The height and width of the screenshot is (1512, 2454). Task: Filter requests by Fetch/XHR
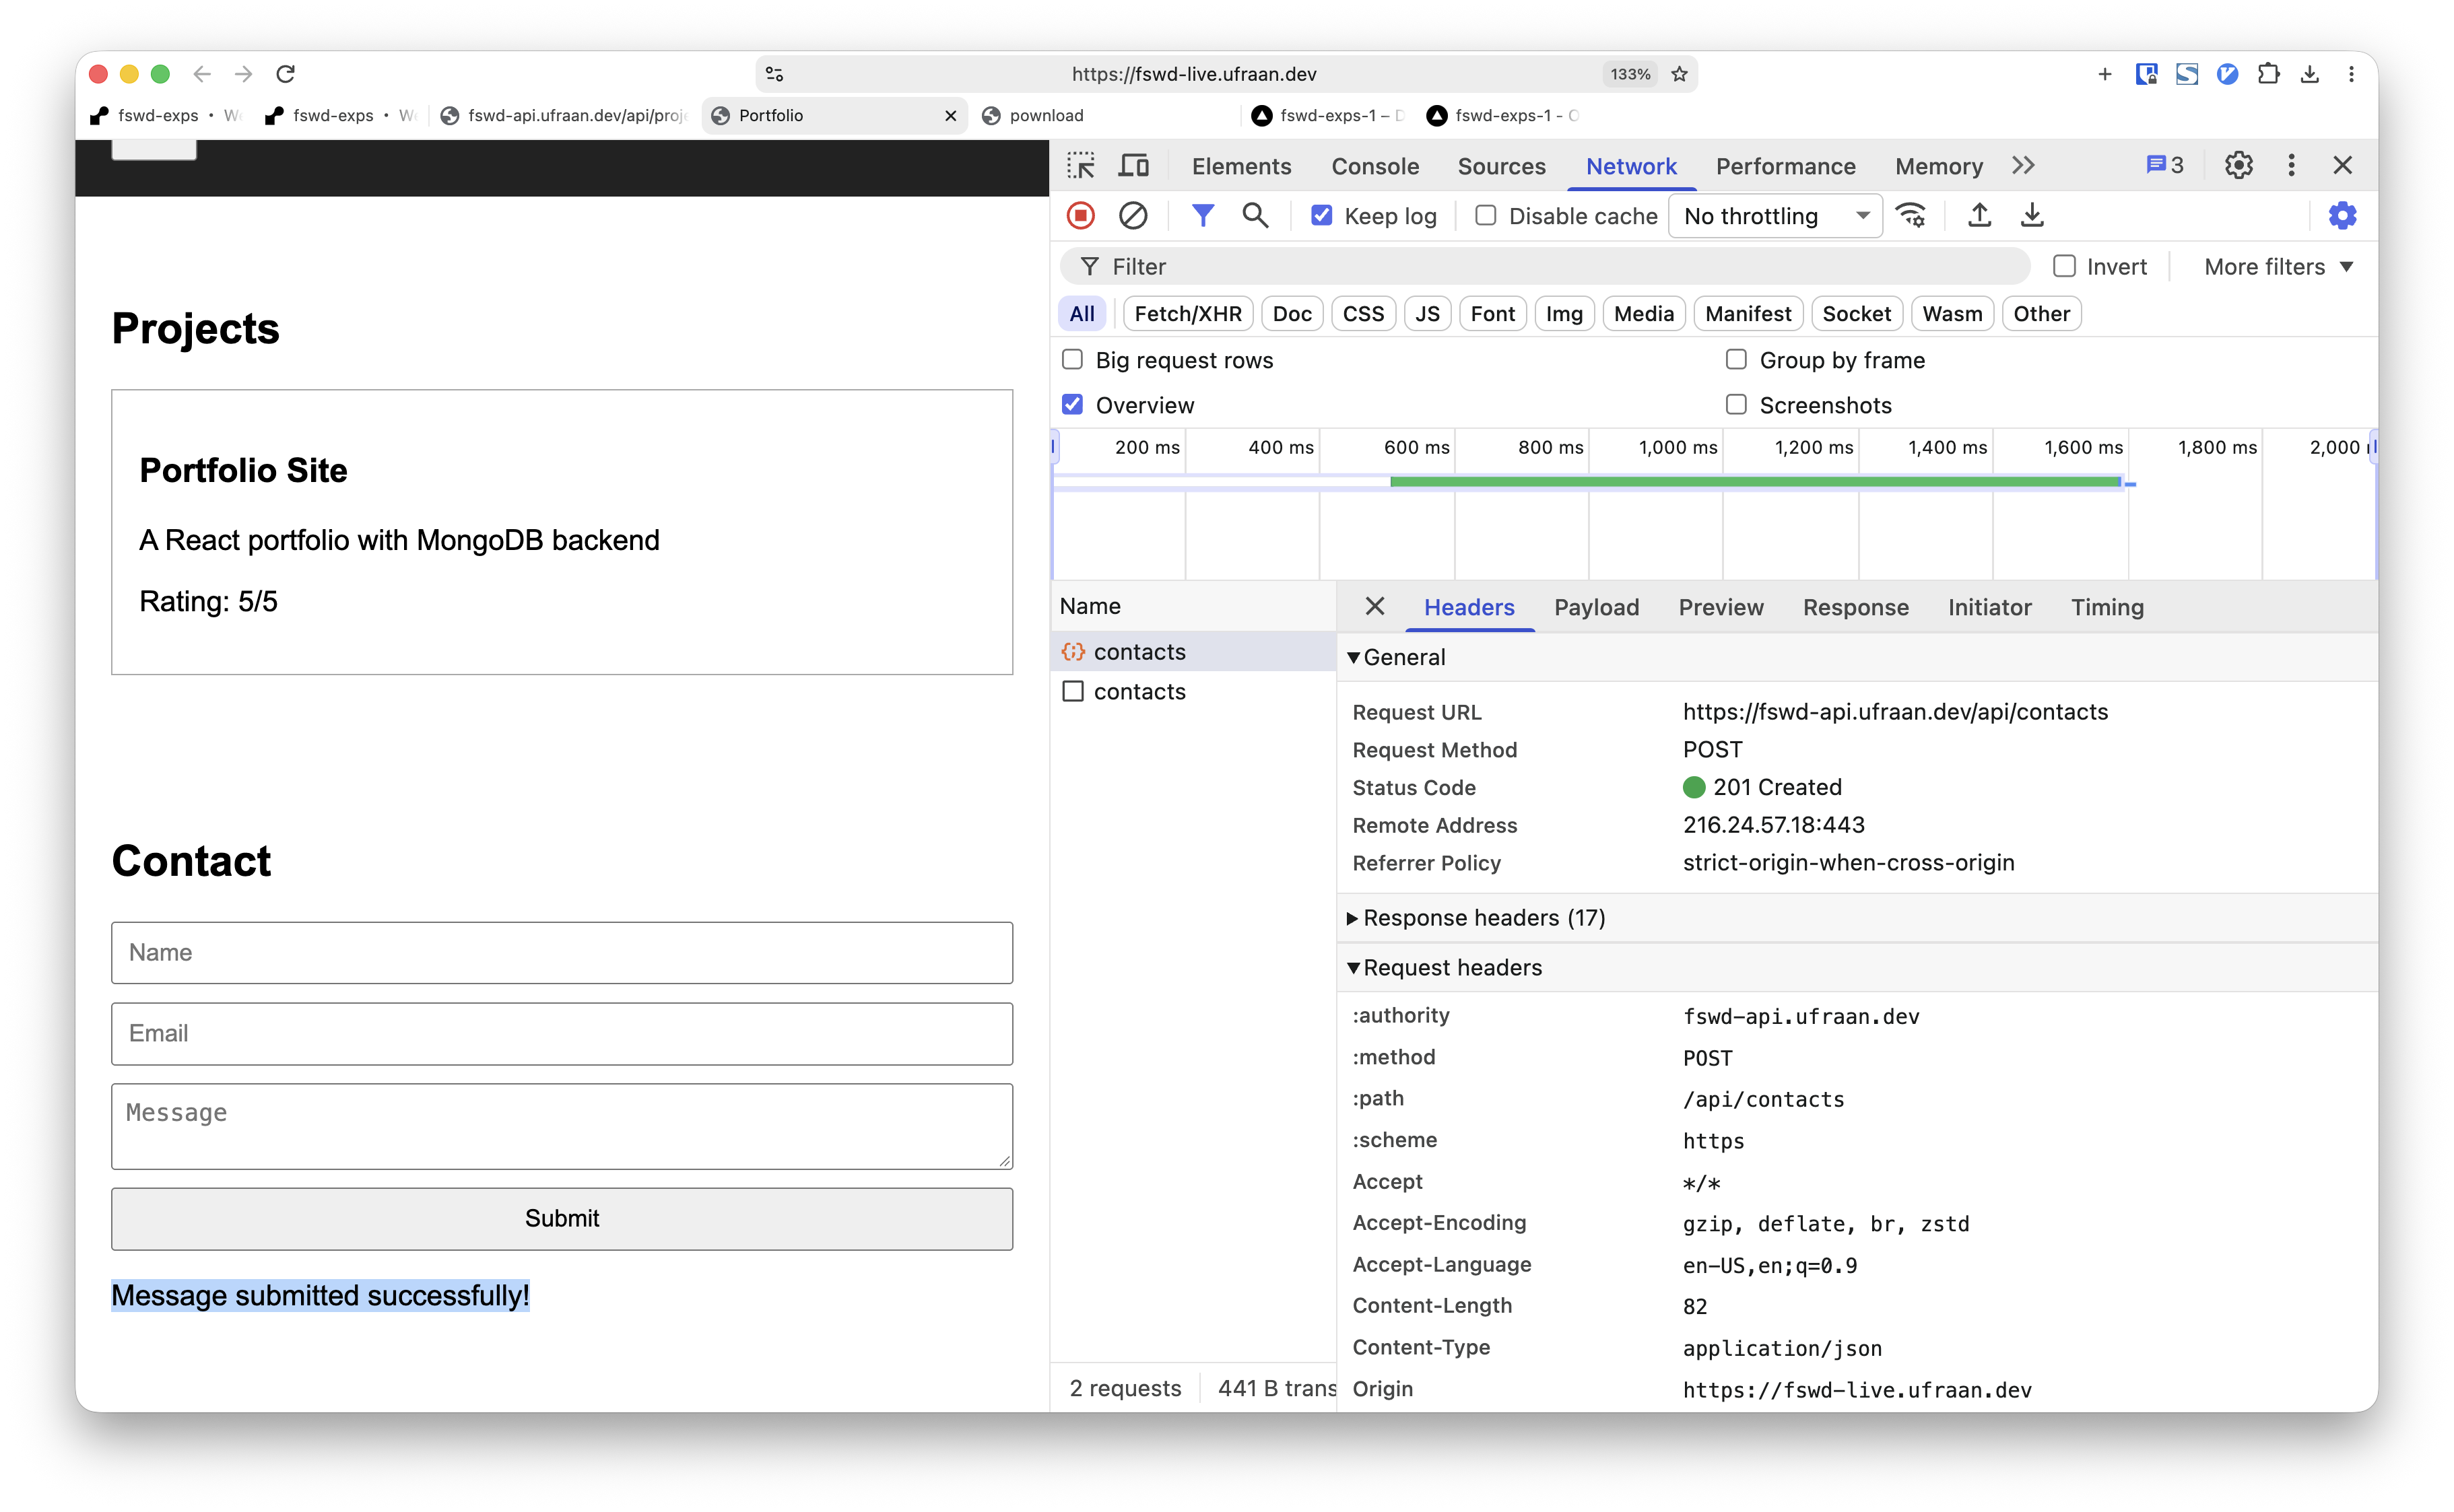1187,314
